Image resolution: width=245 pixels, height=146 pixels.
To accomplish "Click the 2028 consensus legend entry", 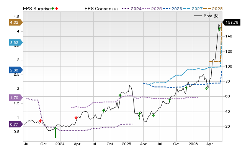I will [x=213, y=9].
